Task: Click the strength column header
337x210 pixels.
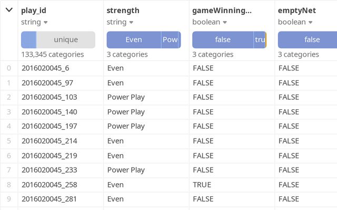Action: tap(123, 10)
